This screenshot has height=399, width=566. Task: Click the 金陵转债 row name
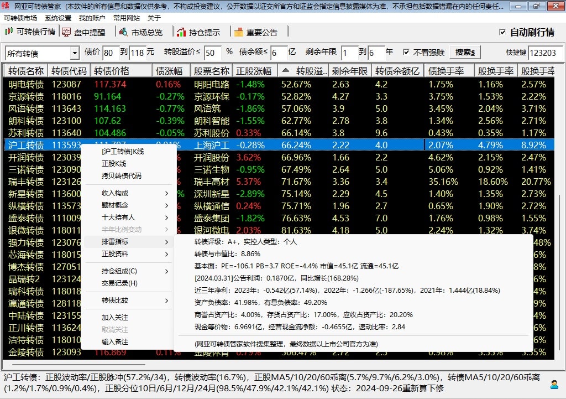tap(25, 352)
